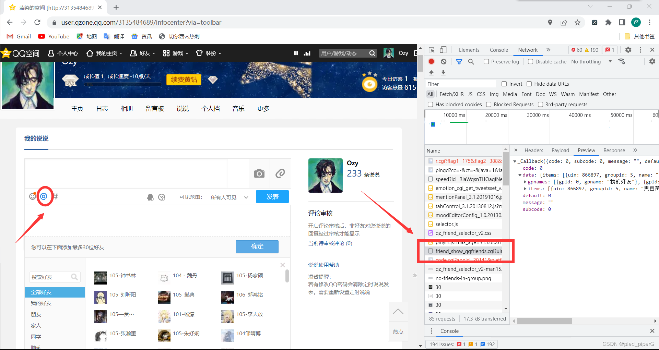Clear the network log with the clear icon
This screenshot has width=659, height=350.
tap(444, 61)
